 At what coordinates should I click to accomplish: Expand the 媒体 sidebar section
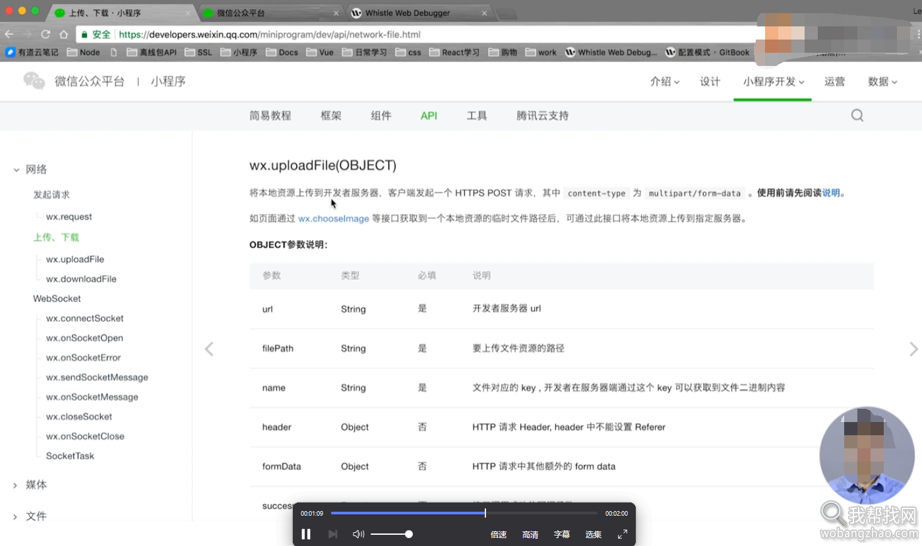coord(30,485)
